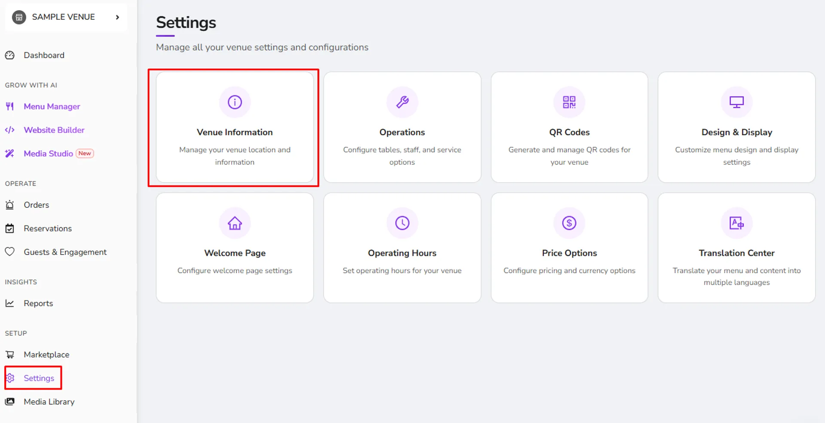
Task: Click the Translation Center language icon
Action: click(x=736, y=223)
